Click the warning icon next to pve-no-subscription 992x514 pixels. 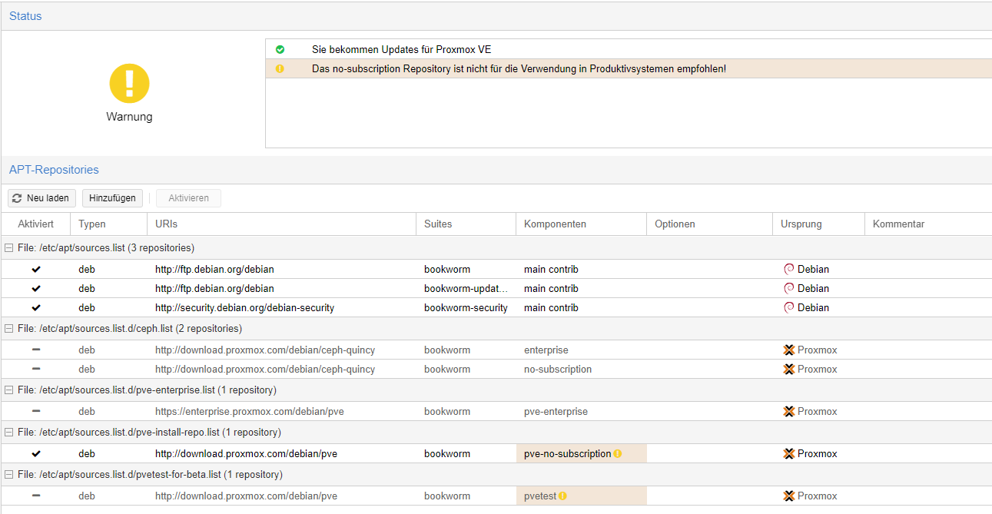(617, 454)
